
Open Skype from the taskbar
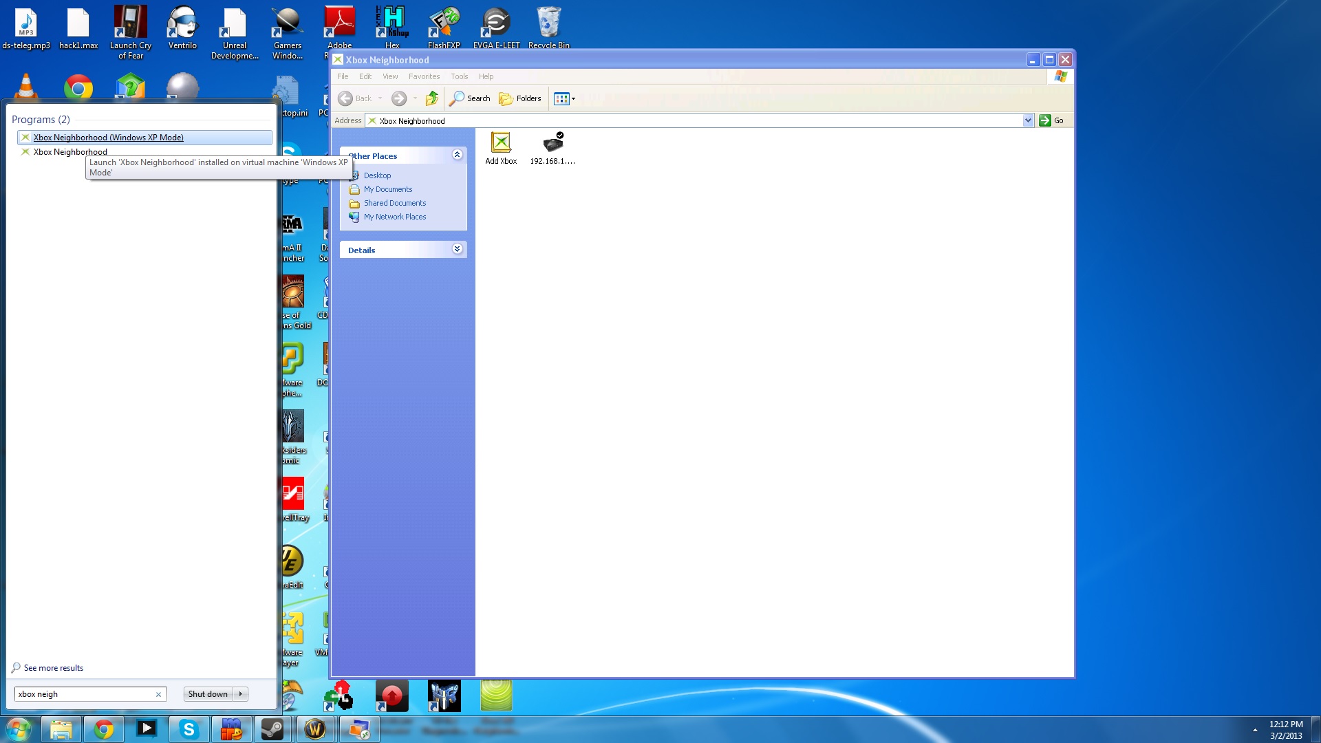coord(189,729)
